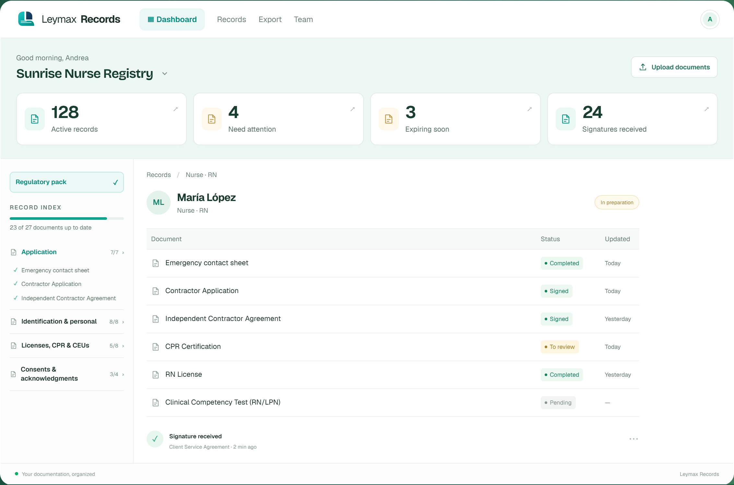Open Expiring soon card arrow icon

click(529, 109)
